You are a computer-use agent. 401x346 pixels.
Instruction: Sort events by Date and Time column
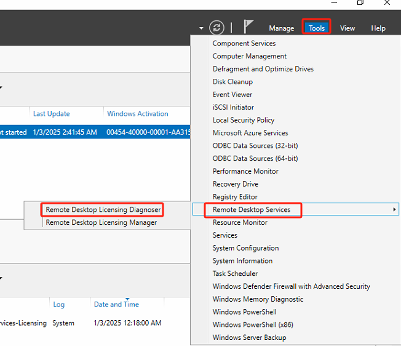point(116,305)
